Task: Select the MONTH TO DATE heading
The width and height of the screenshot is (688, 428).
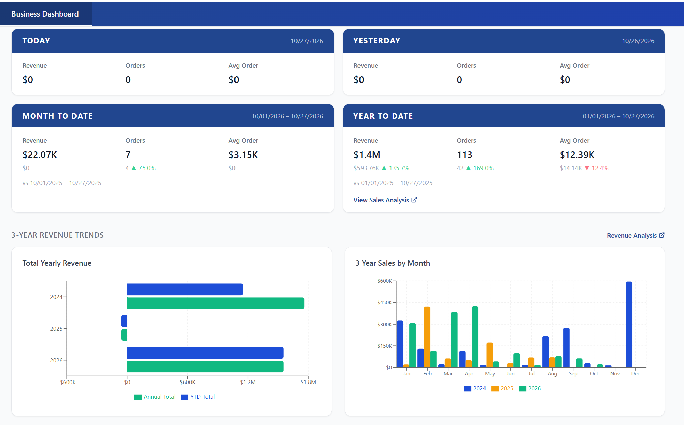Action: [58, 116]
